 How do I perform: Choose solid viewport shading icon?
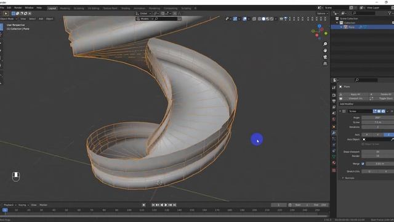pyautogui.click(x=263, y=18)
